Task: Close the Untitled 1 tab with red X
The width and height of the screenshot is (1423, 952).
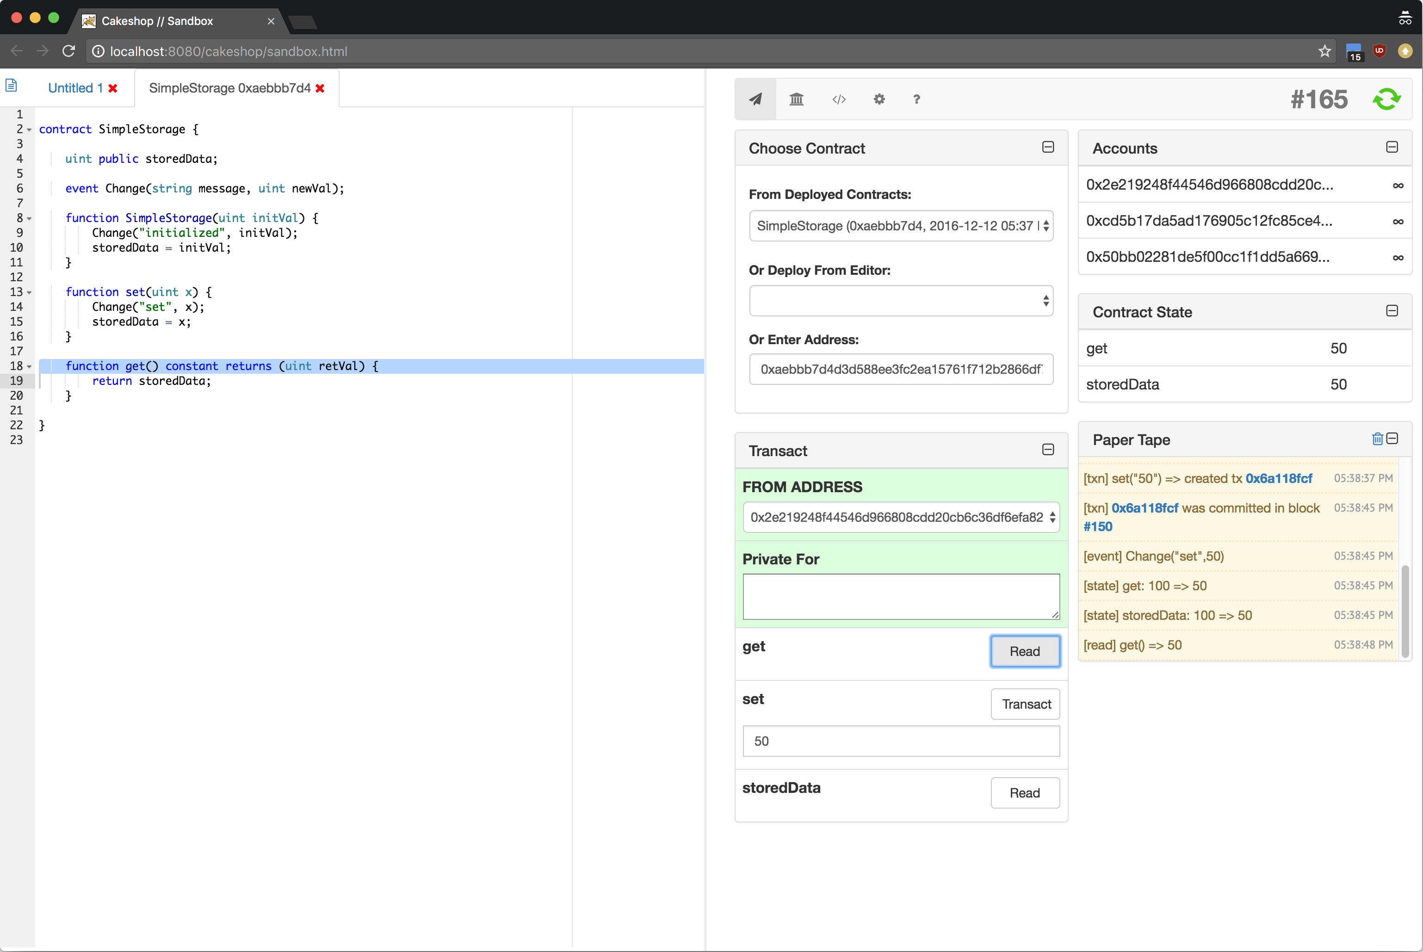Action: 113,89
